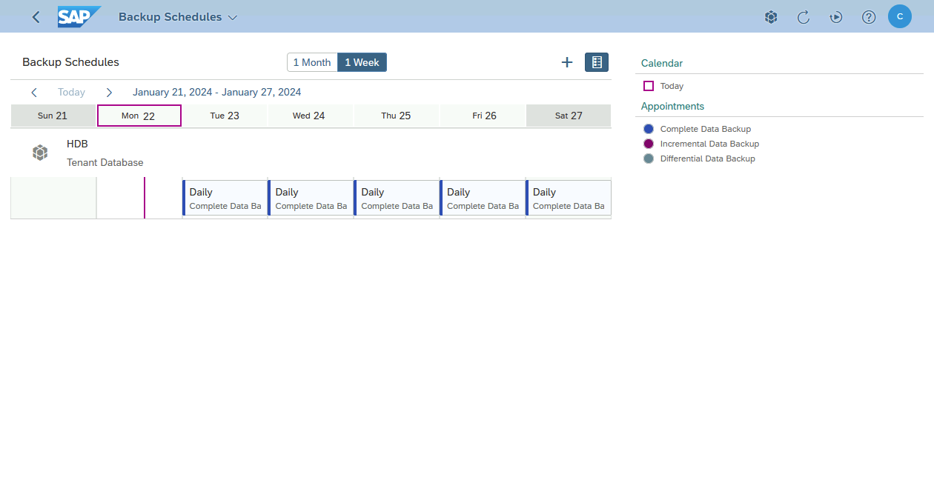Click the HDB Tenant Database icon
The width and height of the screenshot is (934, 497).
[x=40, y=152]
